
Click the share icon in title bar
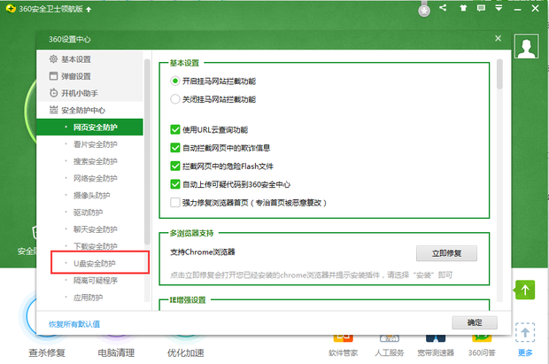443,7
